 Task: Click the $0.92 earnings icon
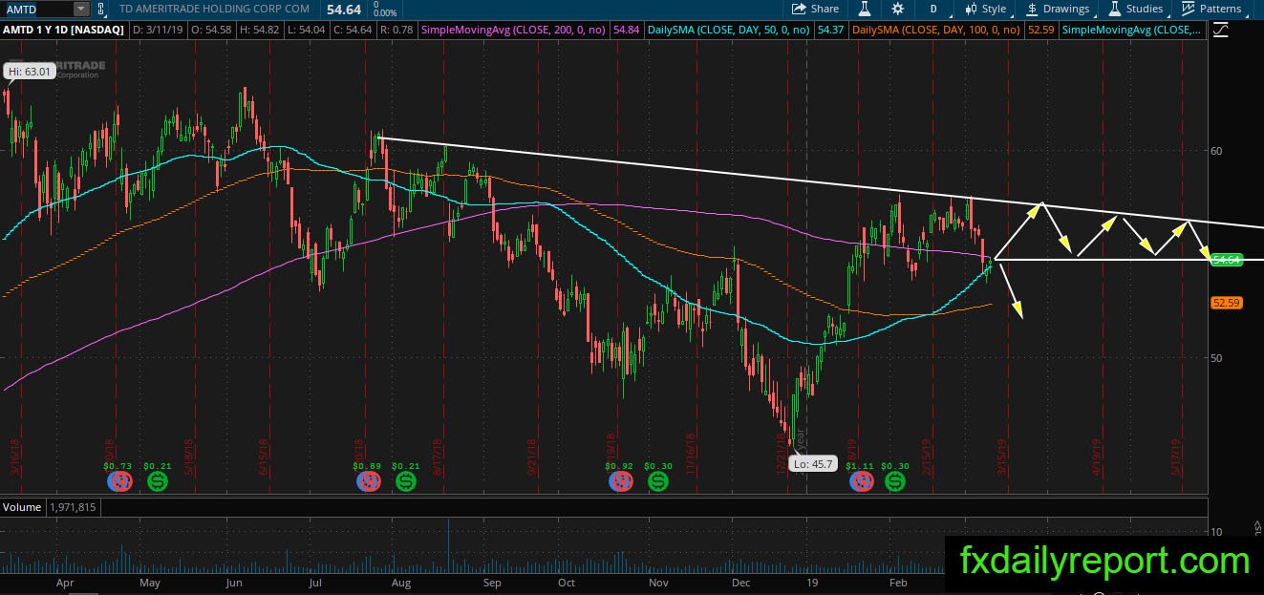(619, 480)
